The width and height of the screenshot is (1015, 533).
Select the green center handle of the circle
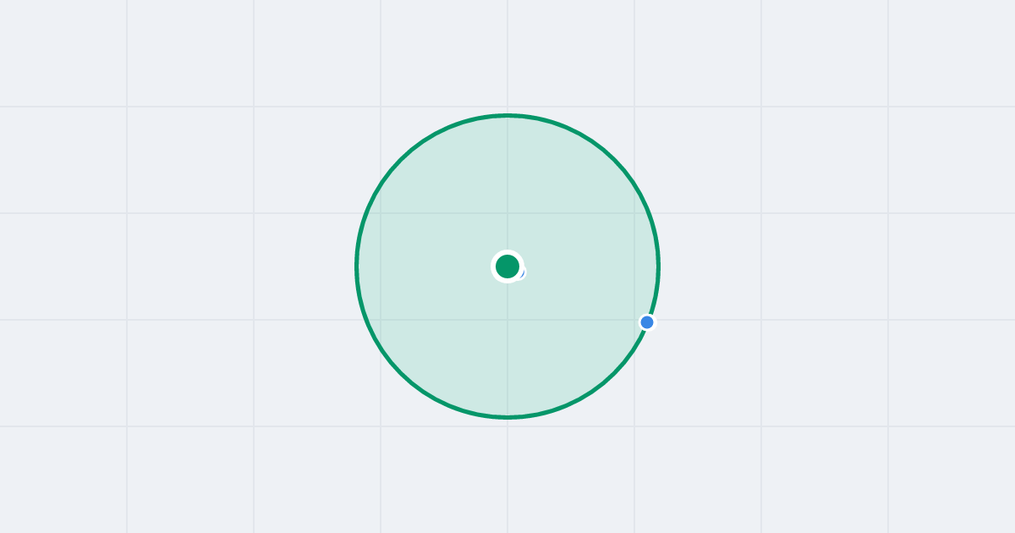click(x=507, y=266)
